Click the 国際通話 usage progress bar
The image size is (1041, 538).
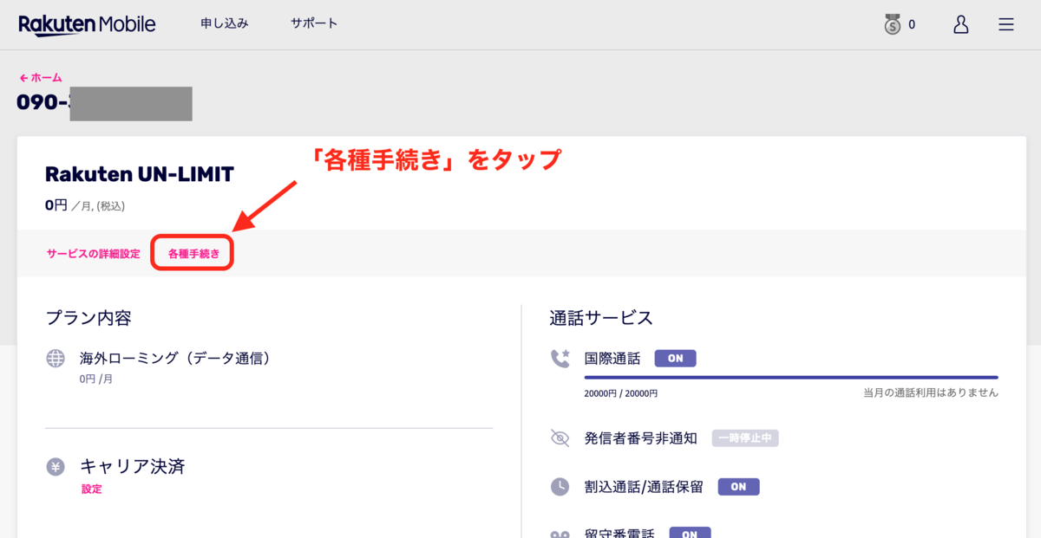point(791,378)
